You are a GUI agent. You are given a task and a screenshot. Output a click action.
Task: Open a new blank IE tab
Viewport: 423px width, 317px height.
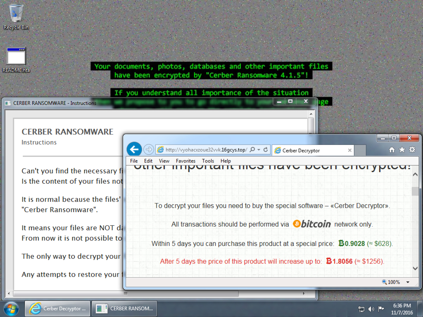360,150
